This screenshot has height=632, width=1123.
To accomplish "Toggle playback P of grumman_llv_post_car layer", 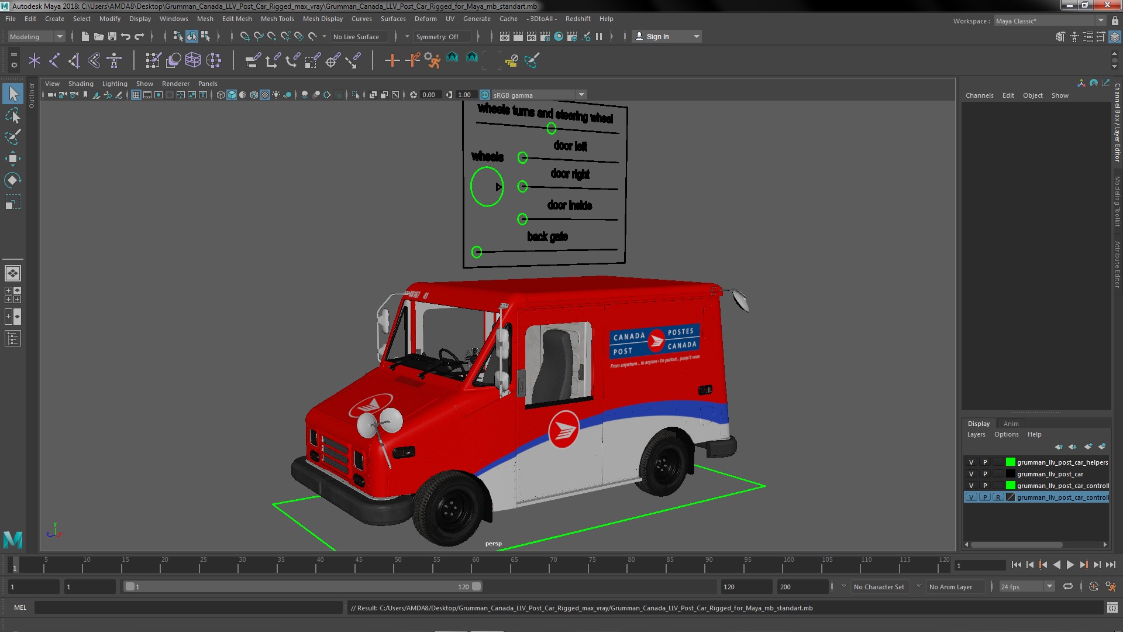I will (x=985, y=474).
